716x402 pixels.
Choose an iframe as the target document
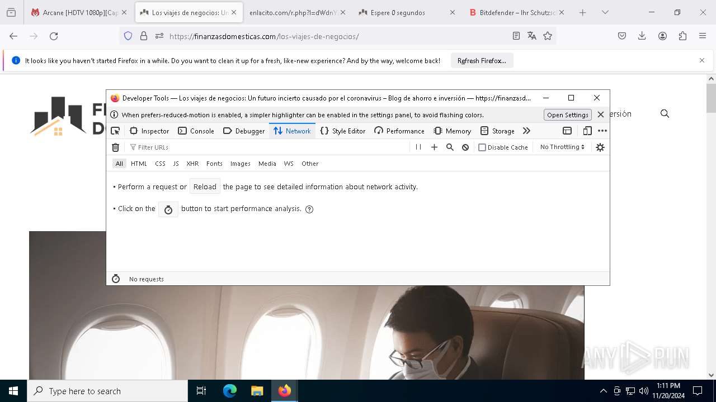pos(567,131)
